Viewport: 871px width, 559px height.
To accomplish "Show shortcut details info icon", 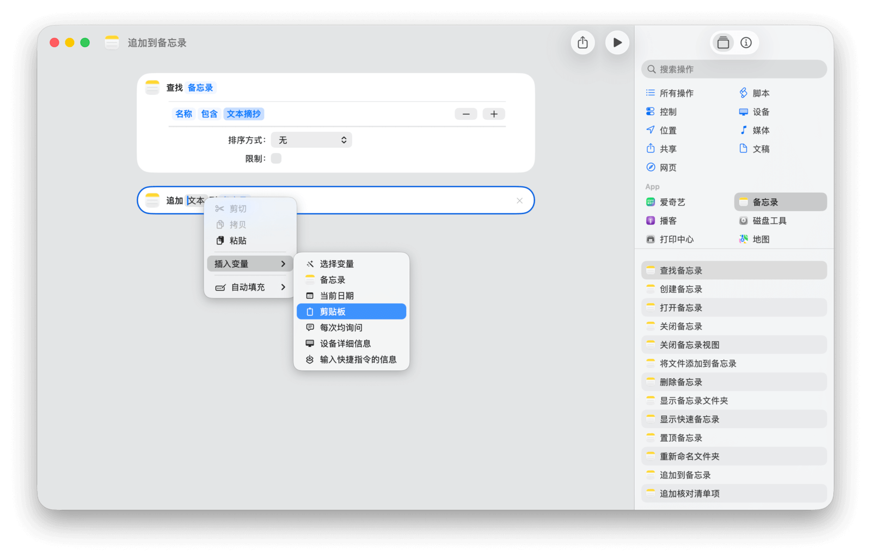I will point(746,42).
